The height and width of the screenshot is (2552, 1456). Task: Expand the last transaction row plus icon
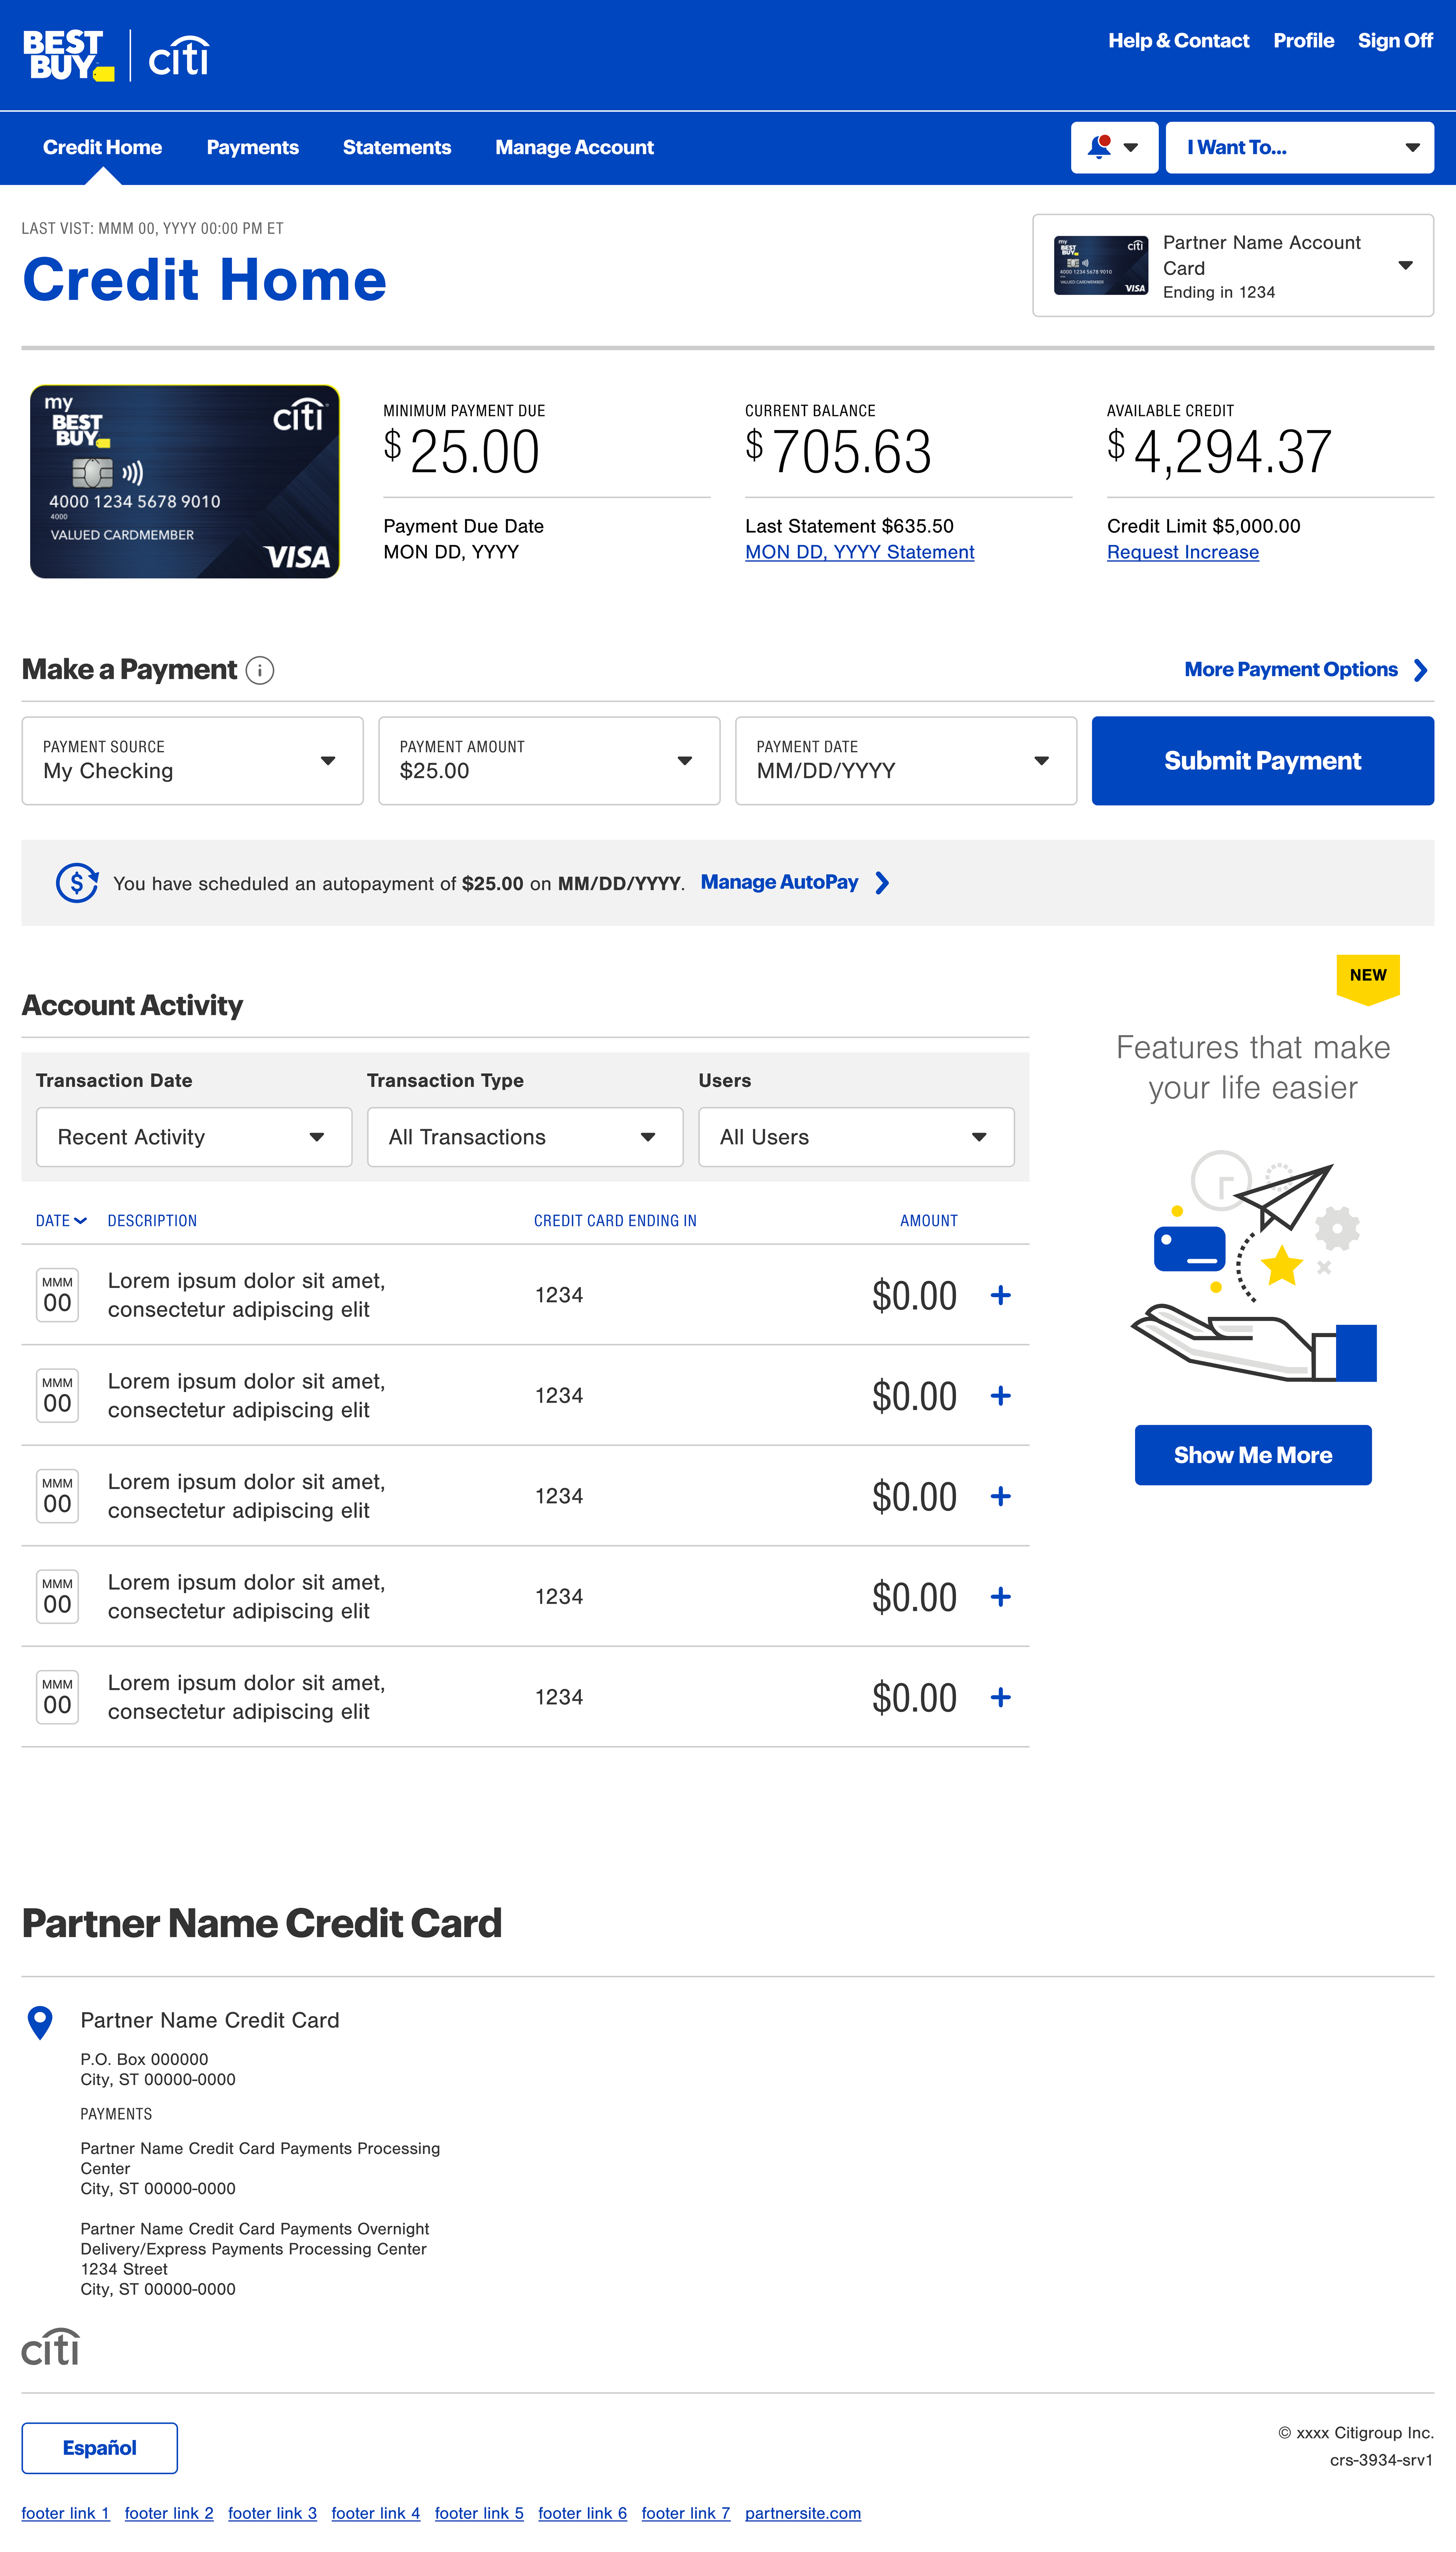(x=1000, y=1697)
